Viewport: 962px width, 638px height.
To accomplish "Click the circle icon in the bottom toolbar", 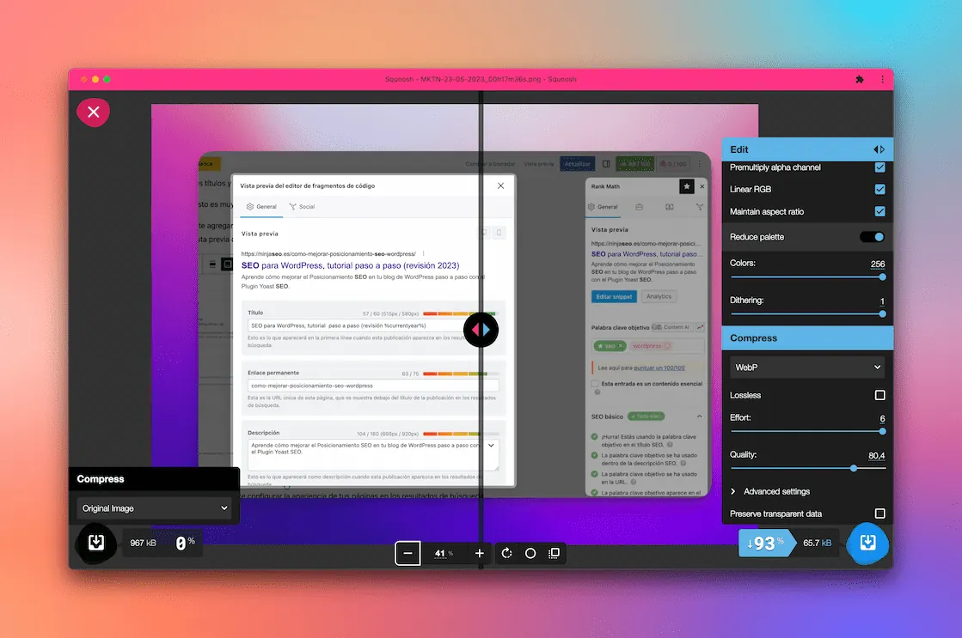I will [x=530, y=553].
